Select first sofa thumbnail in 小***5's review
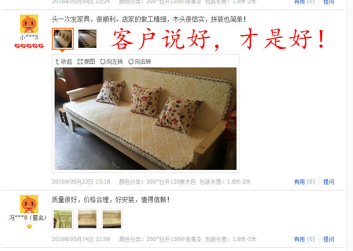This screenshot has width=353, height=251. click(x=63, y=39)
